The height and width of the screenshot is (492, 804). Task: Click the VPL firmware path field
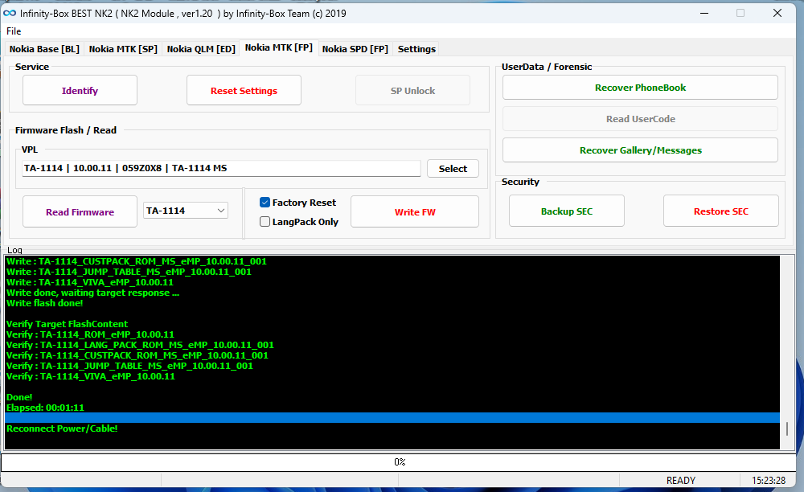coord(221,169)
